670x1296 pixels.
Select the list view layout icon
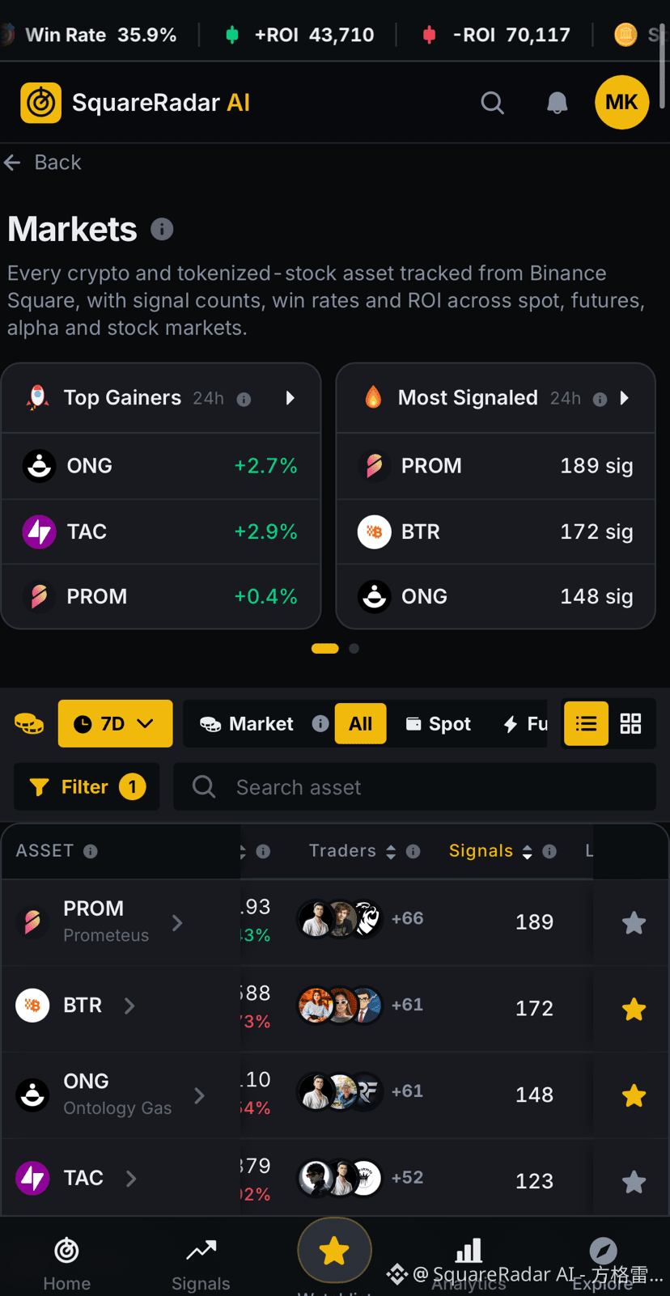(586, 723)
